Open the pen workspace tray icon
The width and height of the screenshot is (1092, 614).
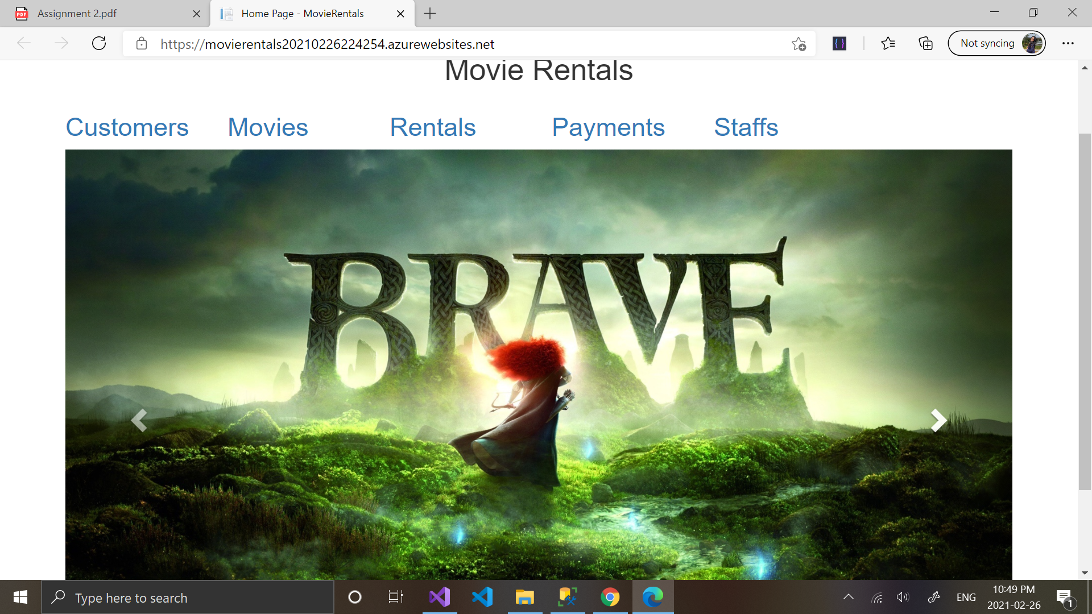coord(933,597)
